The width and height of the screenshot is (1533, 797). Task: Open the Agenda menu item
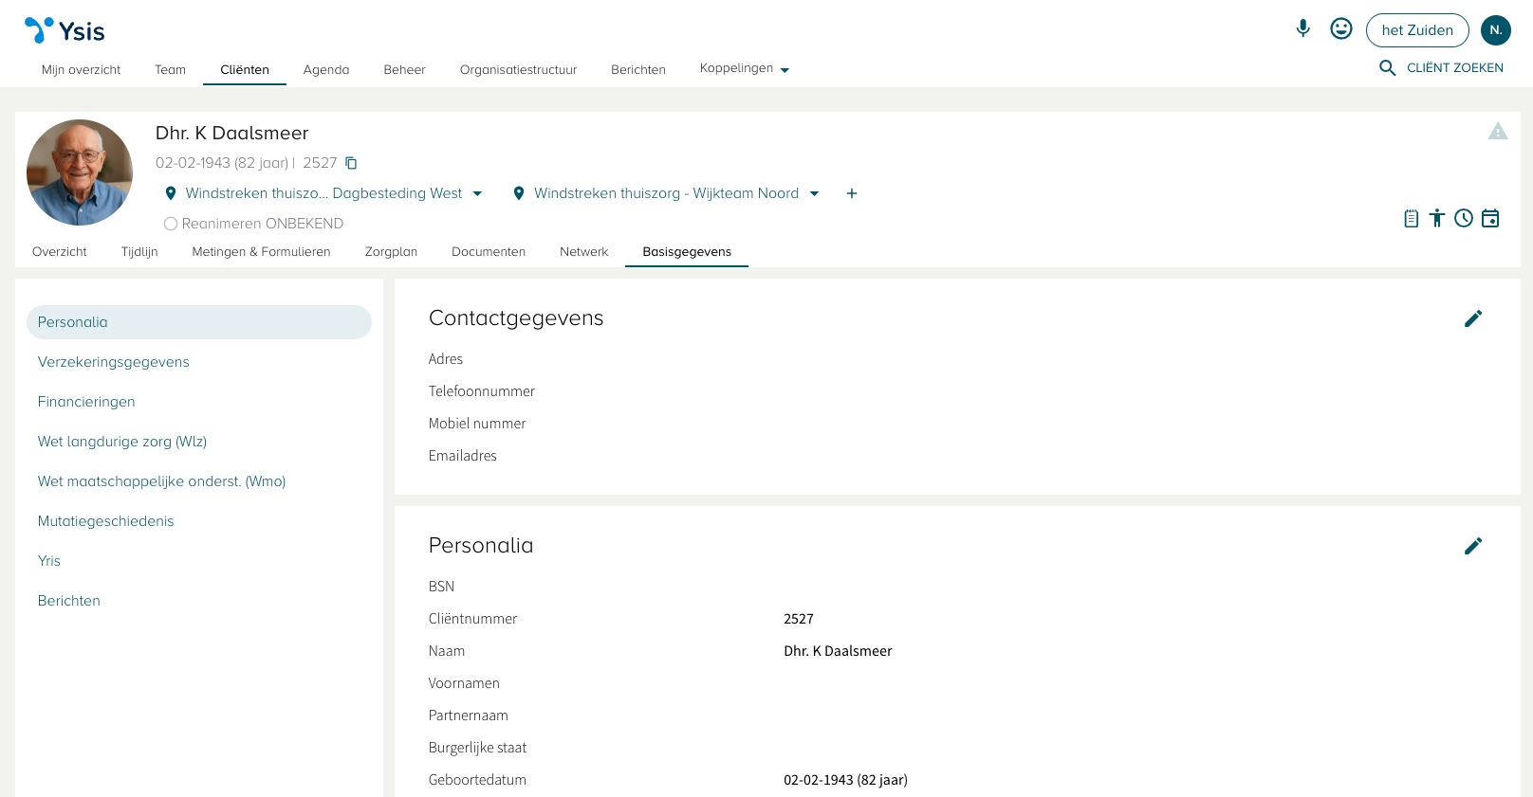coord(326,70)
